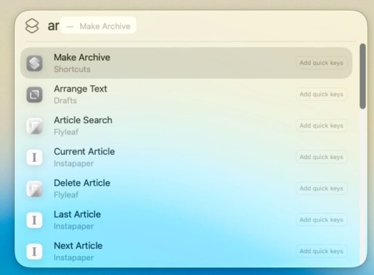This screenshot has width=374, height=275.
Task: Click the 'Shortcuts' subtitle under Make Archive
Action: click(72, 70)
